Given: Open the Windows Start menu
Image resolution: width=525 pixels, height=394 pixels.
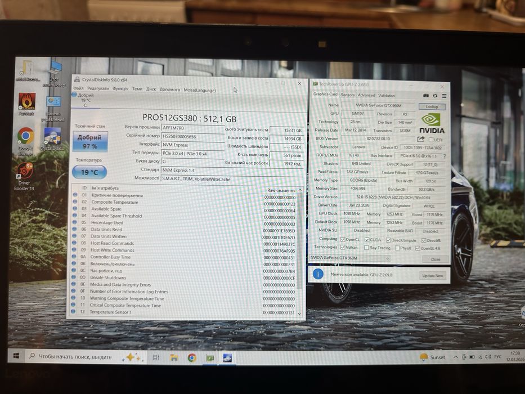Looking at the screenshot, I should pyautogui.click(x=16, y=356).
